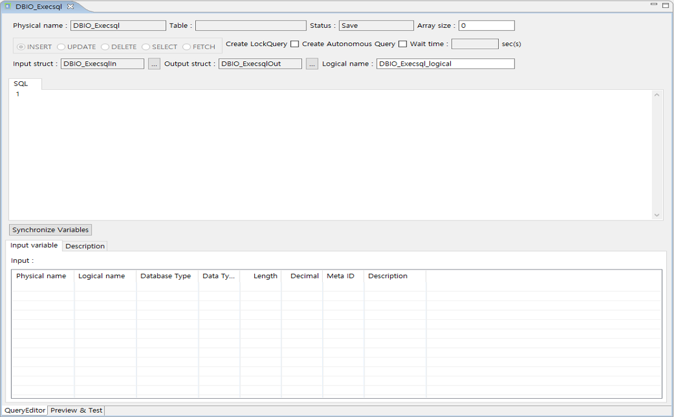This screenshot has width=674, height=417.
Task: Select the Input variable tab
Action: pyautogui.click(x=33, y=246)
